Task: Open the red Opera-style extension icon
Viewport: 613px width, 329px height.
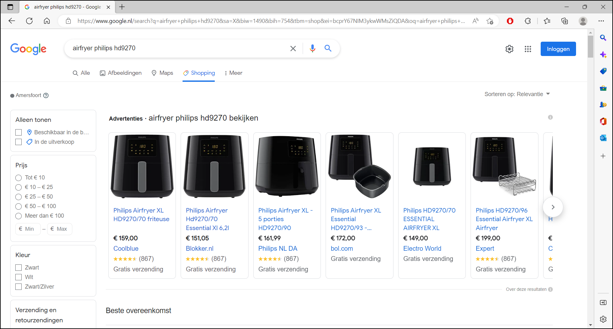Action: coord(510,21)
